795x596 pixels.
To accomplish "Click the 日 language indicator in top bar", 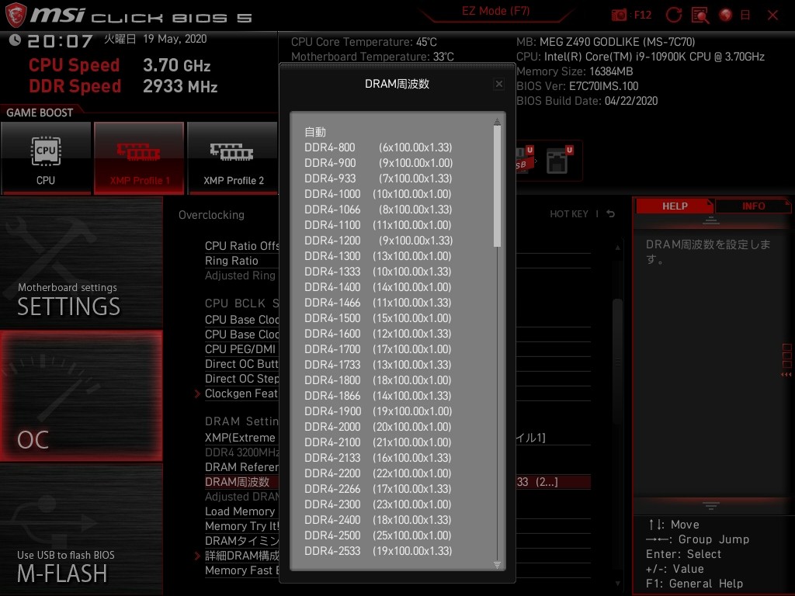I will [745, 16].
